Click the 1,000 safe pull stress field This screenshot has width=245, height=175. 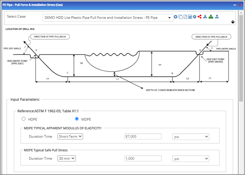143,159
